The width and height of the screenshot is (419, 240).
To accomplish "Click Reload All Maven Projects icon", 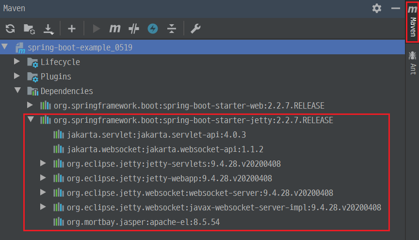I will 10,29.
